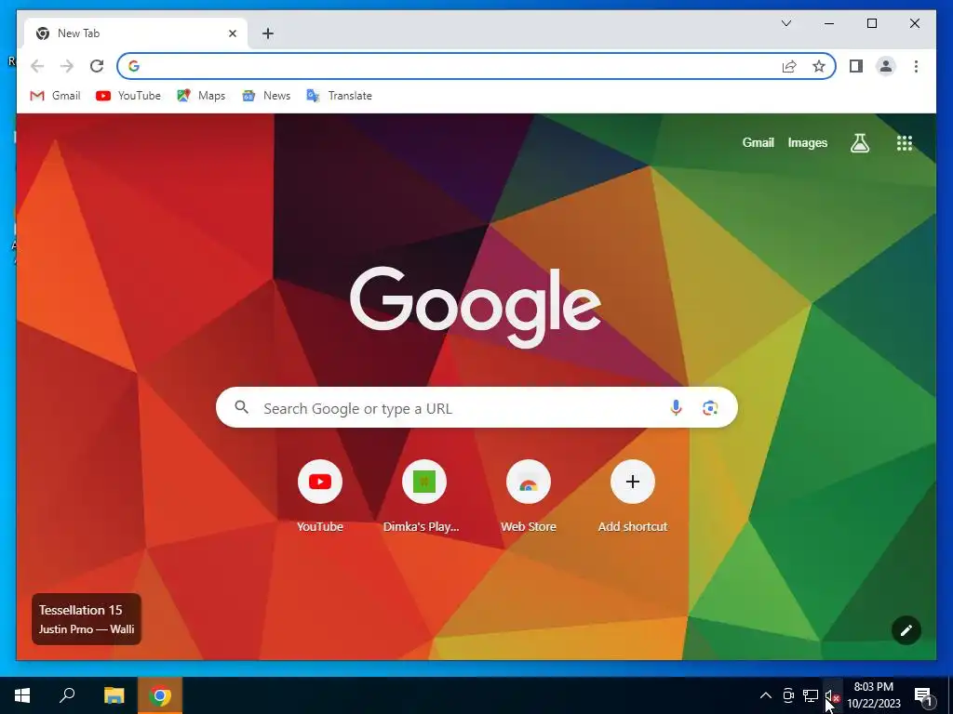Viewport: 953px width, 714px height.
Task: Open the profile avatar icon
Action: (886, 66)
